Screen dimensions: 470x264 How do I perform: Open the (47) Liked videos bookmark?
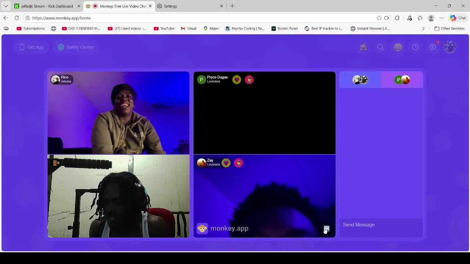pyautogui.click(x=127, y=29)
